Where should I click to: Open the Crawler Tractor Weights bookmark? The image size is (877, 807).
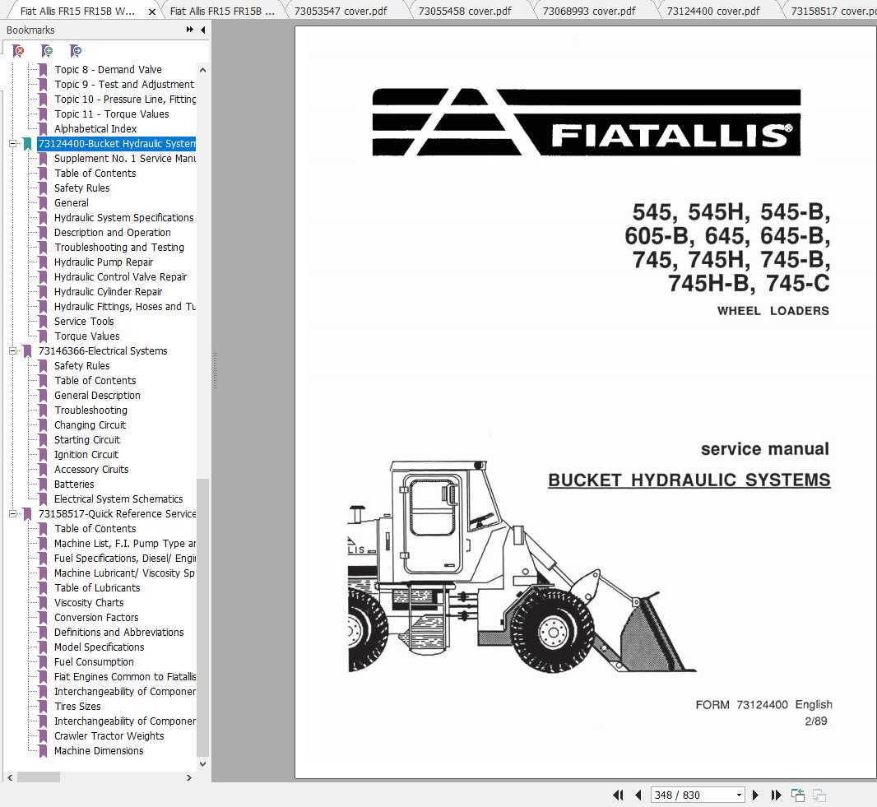[x=109, y=736]
